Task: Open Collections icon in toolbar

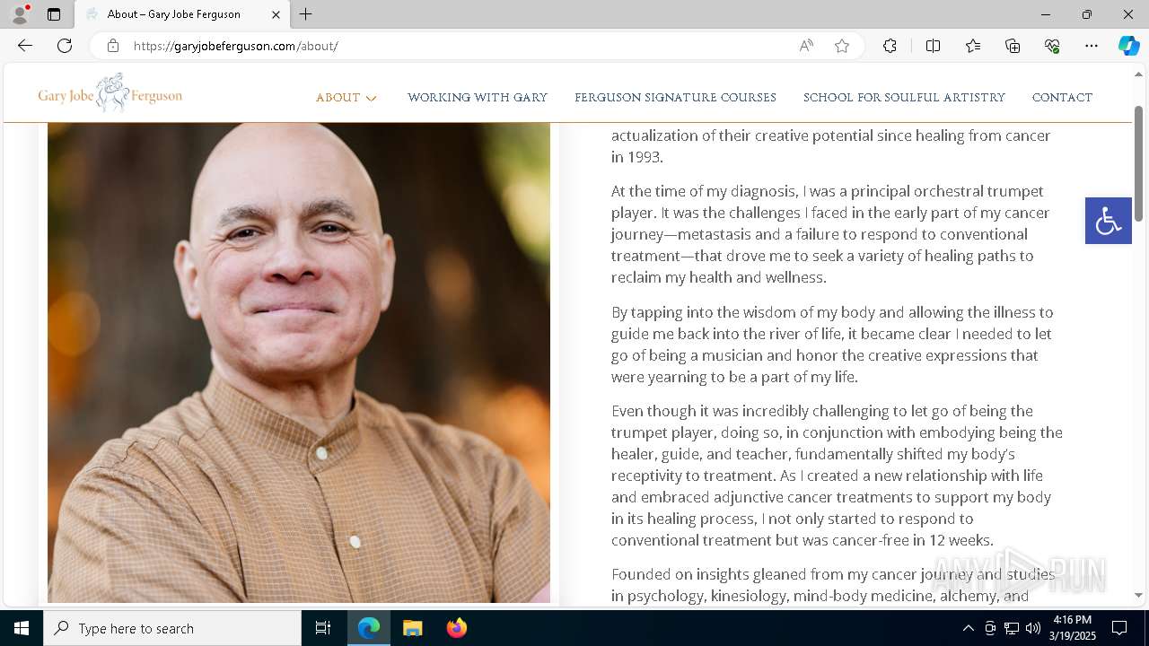Action: pos(1013,46)
